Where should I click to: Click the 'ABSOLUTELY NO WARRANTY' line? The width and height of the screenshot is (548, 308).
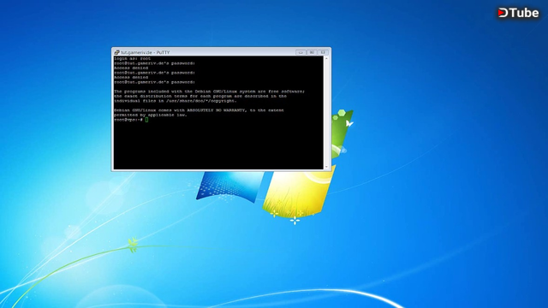coord(199,110)
